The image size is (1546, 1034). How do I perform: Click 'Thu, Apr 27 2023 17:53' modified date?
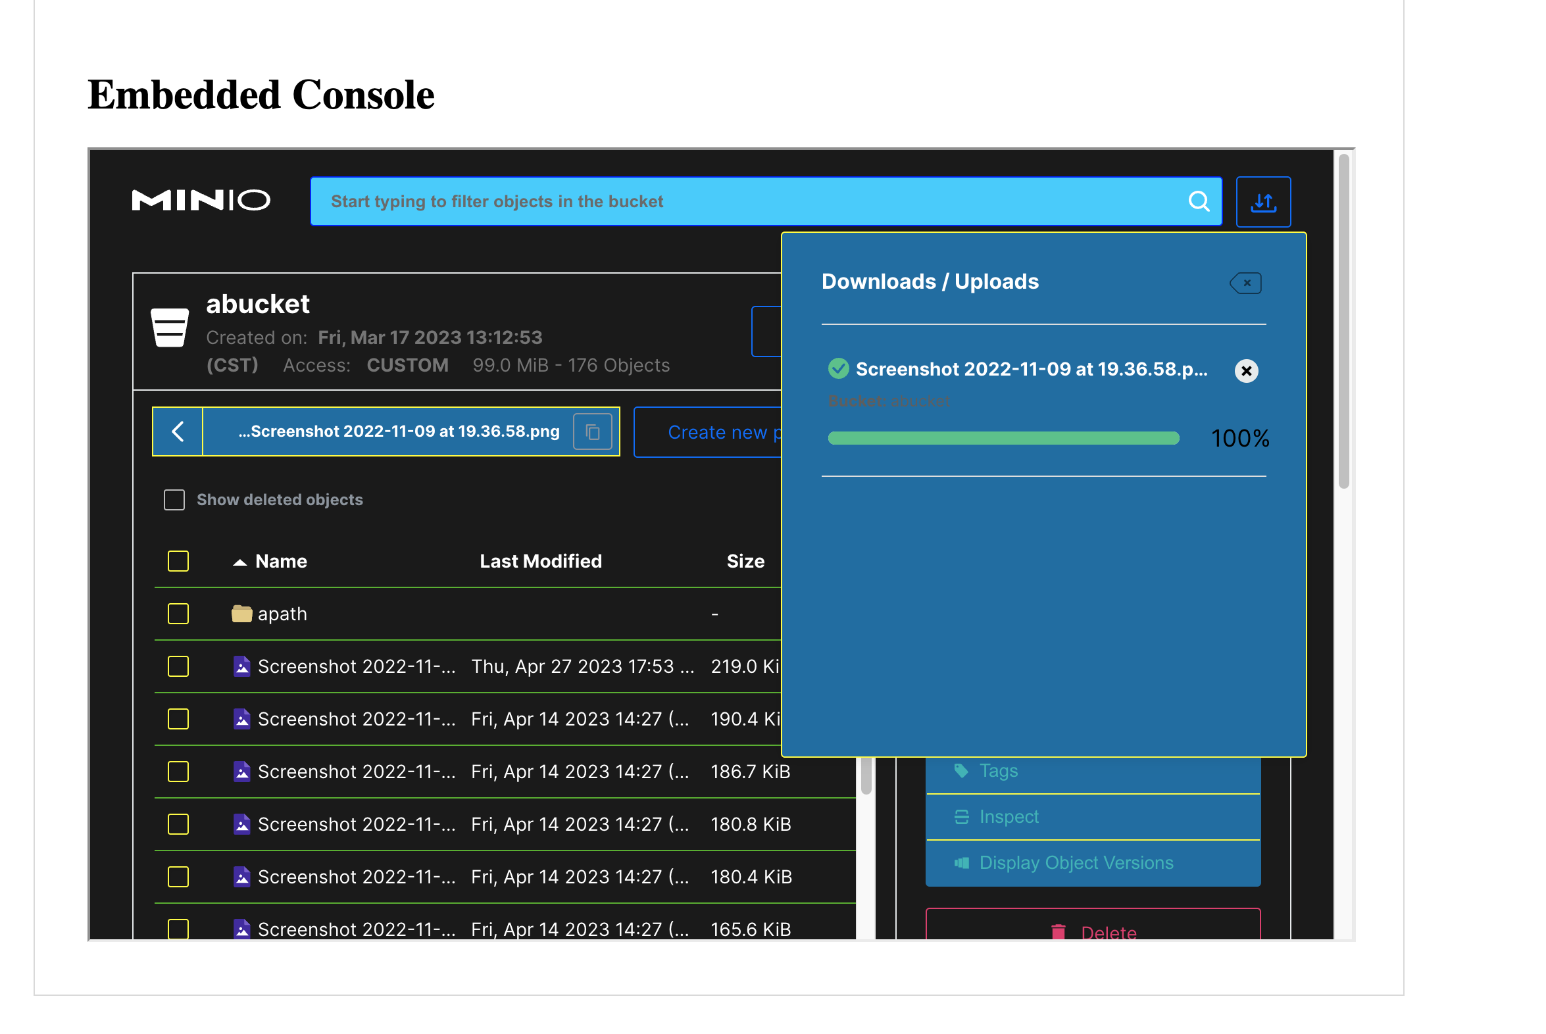(x=582, y=667)
